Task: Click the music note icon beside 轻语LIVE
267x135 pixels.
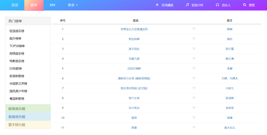Action: coord(187,5)
